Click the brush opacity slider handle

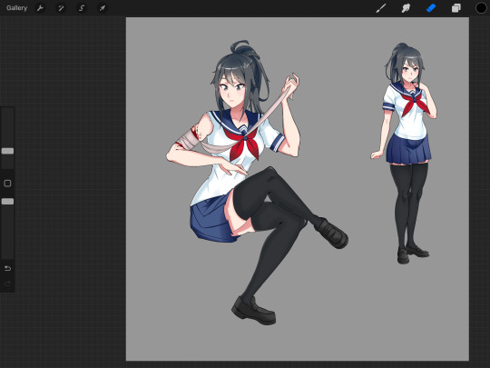(x=7, y=201)
